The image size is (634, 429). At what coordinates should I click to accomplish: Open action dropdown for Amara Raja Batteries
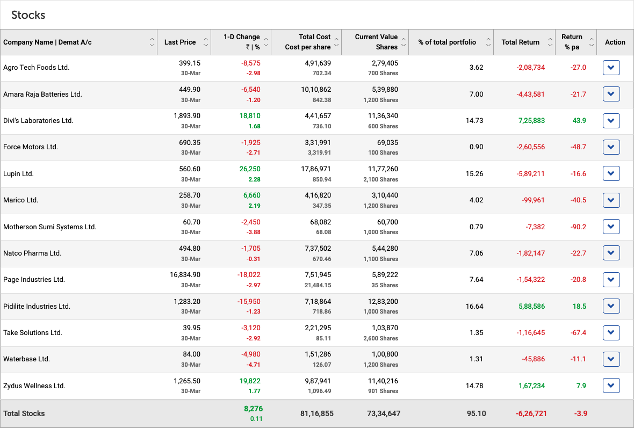[x=611, y=94]
